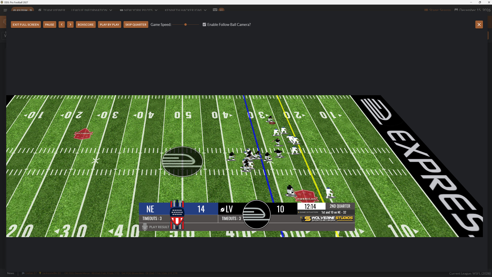The height and width of the screenshot is (277, 492).
Task: Click the 2ND QUARTER label
Action: [340, 206]
